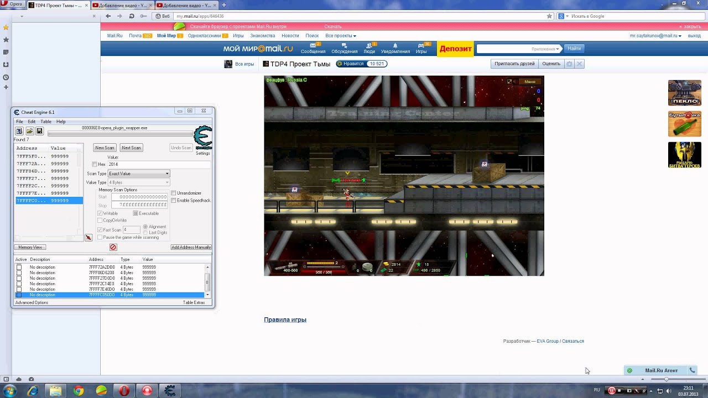Screen dimensions: 708x398
Task: Click Add Address Manually button
Action: 191,247
